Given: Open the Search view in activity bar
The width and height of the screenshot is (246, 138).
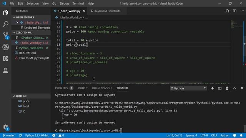Looking at the screenshot, I should click(x=5, y=24).
